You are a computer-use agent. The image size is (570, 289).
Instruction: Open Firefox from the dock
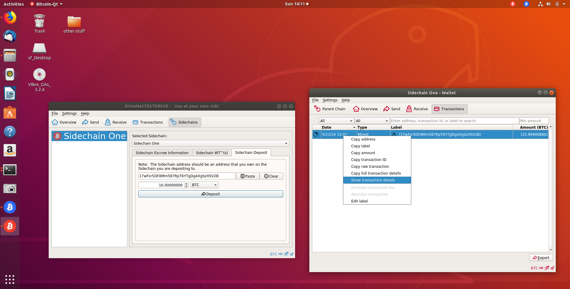pos(10,18)
